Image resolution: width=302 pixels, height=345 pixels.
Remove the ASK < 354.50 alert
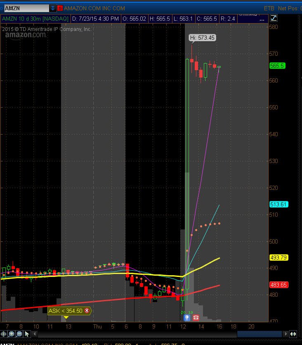87,311
